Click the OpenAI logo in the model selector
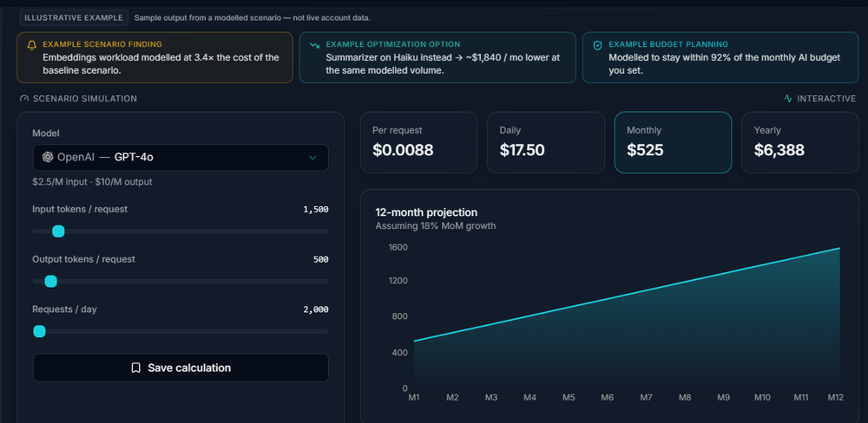 click(48, 157)
